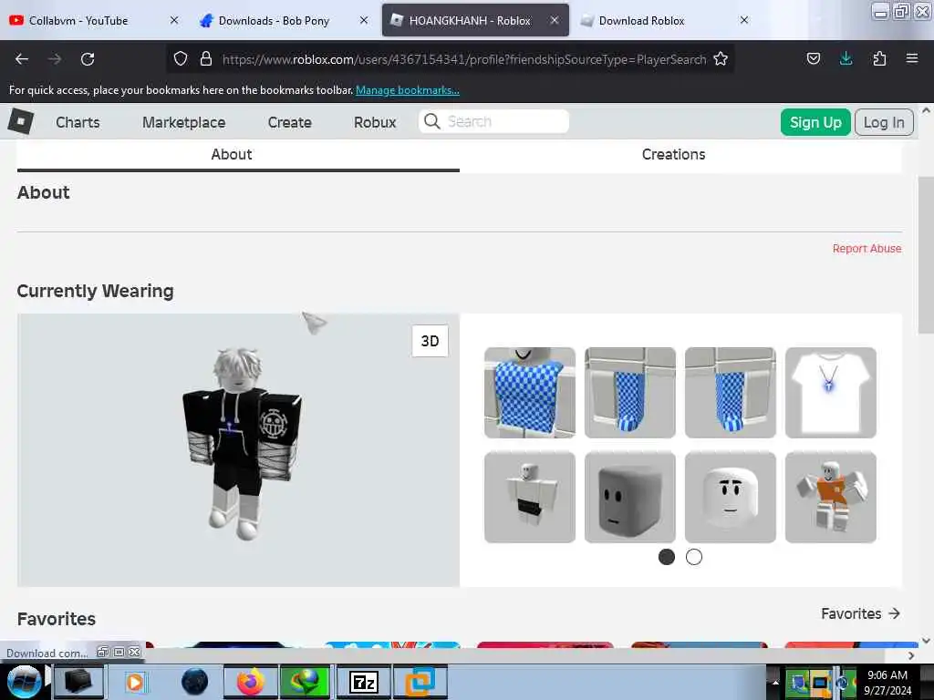Open the white necklace T-shirt thumbnail
934x700 pixels.
pyautogui.click(x=830, y=393)
